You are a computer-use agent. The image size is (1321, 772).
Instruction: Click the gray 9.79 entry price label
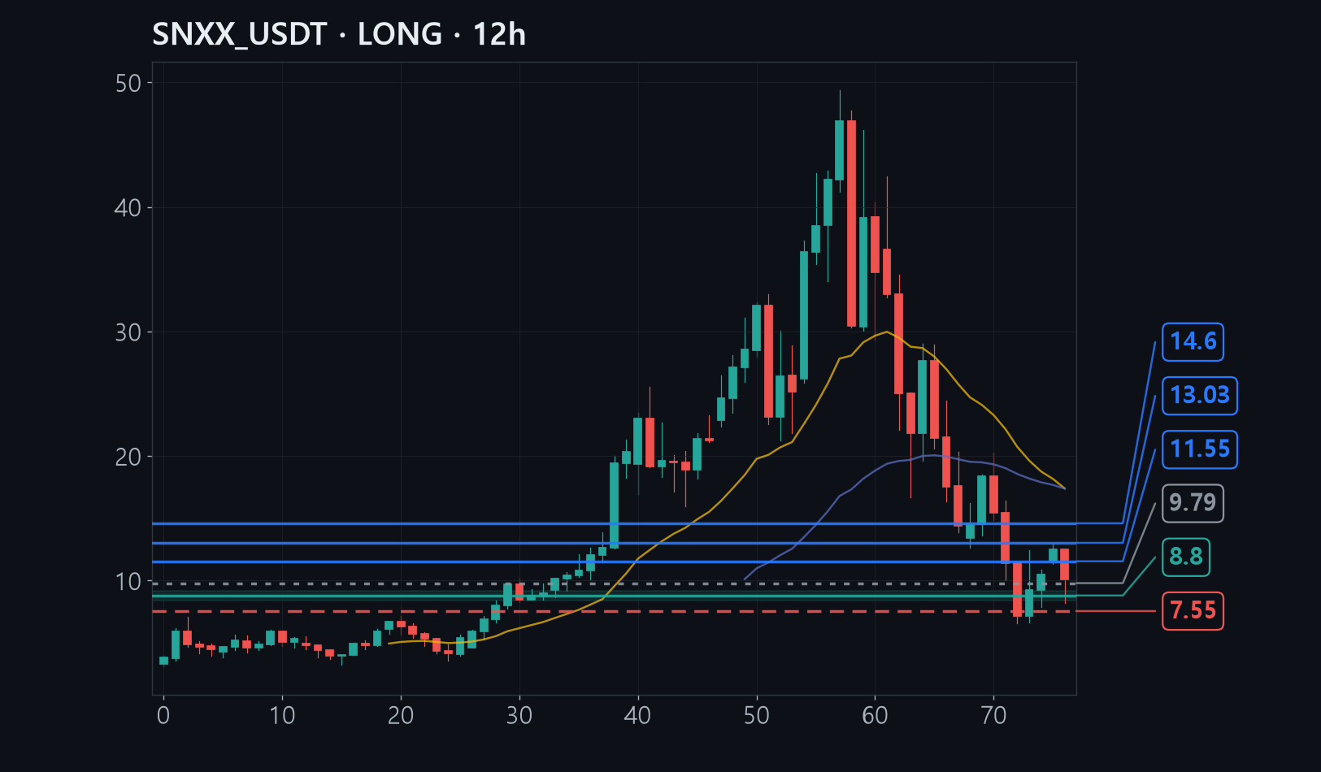[1193, 503]
